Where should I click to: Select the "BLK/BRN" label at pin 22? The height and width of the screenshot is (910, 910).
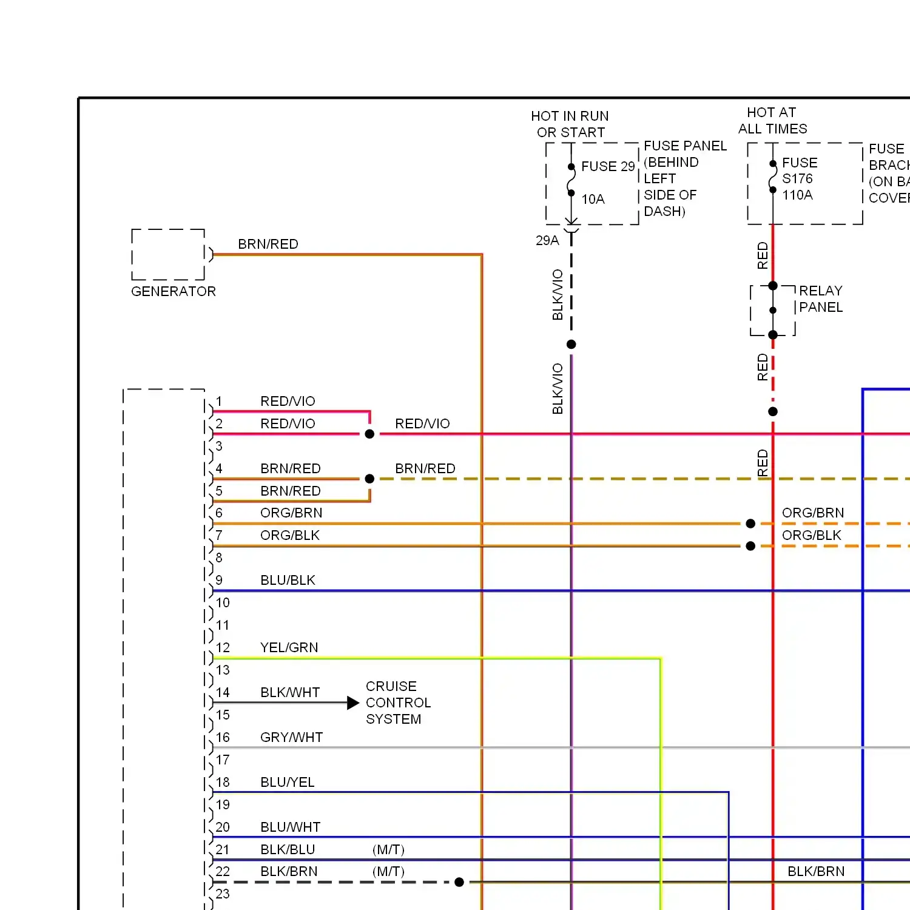click(x=289, y=871)
